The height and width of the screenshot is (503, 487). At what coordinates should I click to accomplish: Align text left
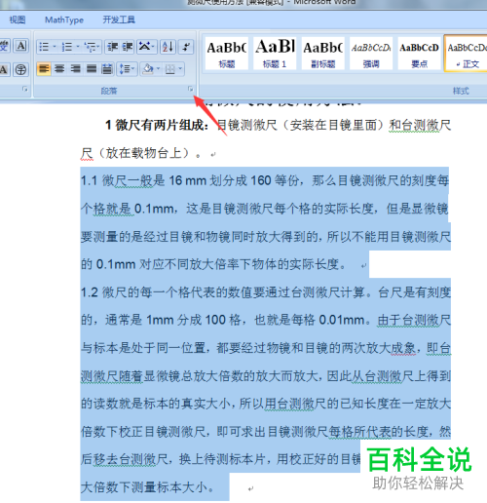(44, 69)
